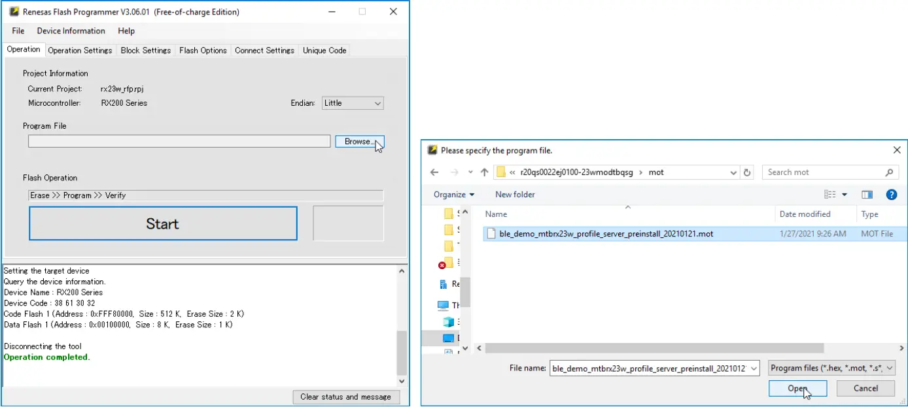Screen dimensions: 908x407
Task: Click the search magnifier in Search mot box
Action: (x=888, y=172)
